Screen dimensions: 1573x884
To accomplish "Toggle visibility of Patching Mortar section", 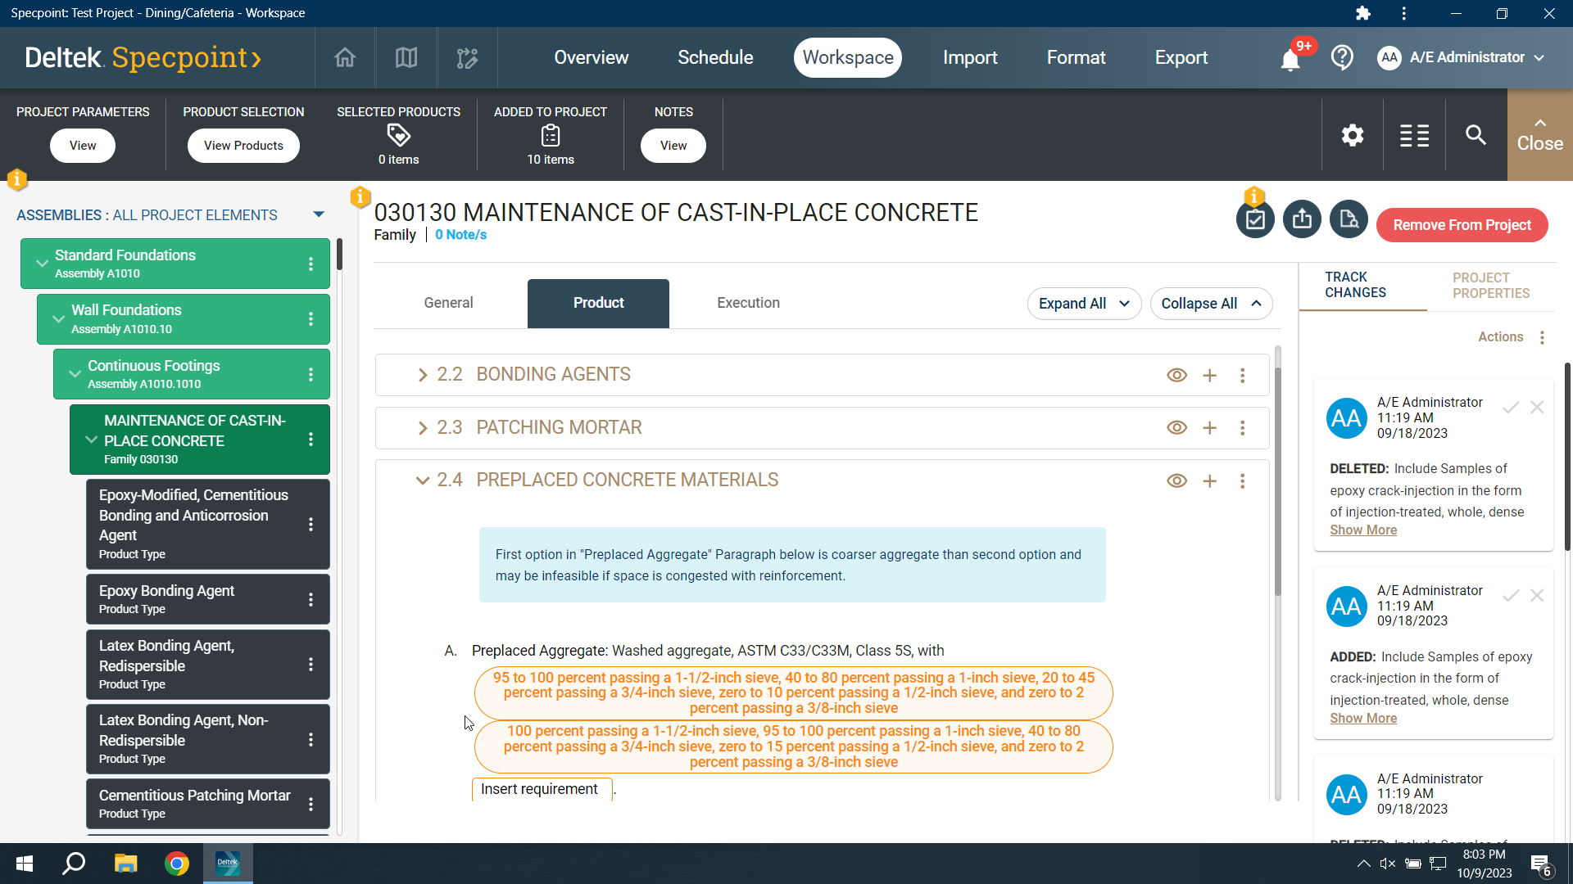I will 1176,428.
